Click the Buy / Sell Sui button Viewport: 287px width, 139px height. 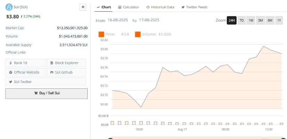click(47, 93)
